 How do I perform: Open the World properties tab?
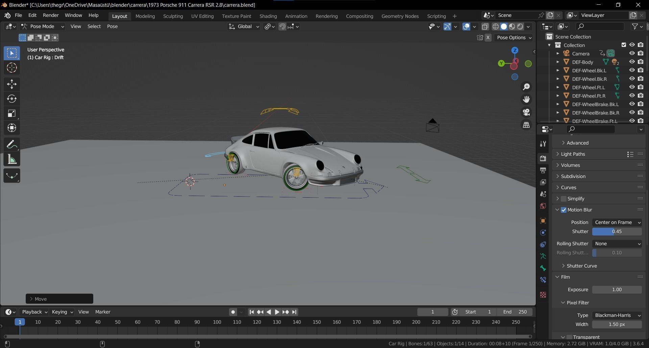[x=543, y=206]
